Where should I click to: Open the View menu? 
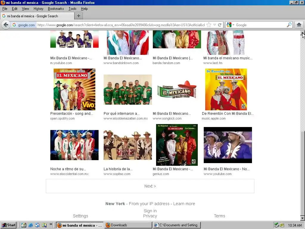(x=26, y=9)
